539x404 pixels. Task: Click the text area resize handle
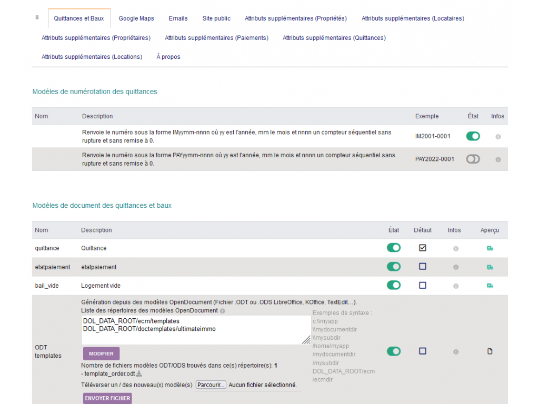[x=306, y=340]
